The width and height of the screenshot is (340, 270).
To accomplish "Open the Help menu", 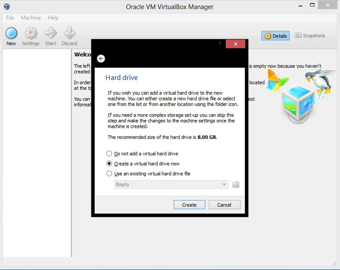I will (53, 18).
